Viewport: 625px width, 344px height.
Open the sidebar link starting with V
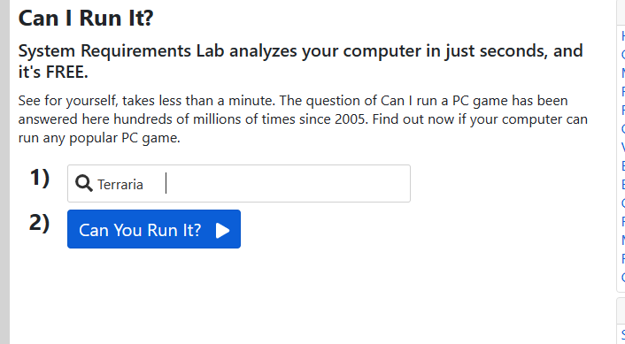[623, 148]
